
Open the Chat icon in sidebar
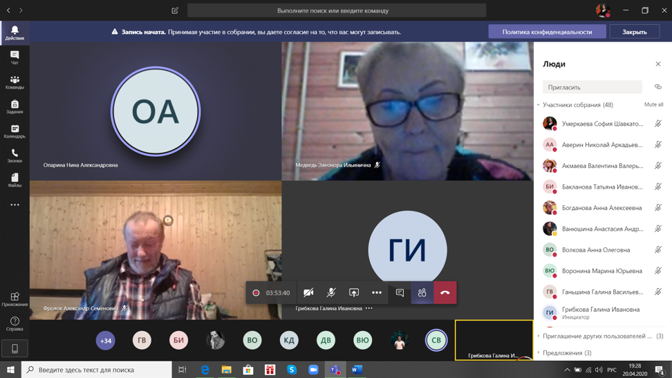click(x=15, y=57)
